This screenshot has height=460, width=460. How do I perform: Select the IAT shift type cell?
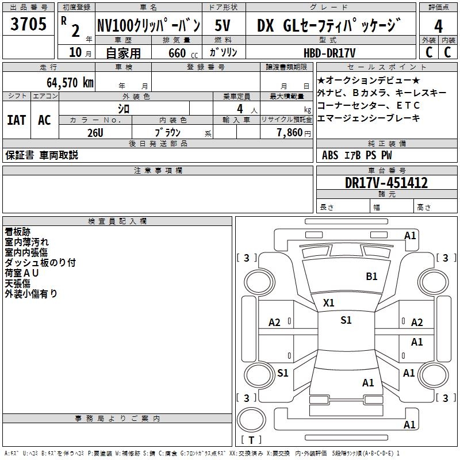(16, 120)
